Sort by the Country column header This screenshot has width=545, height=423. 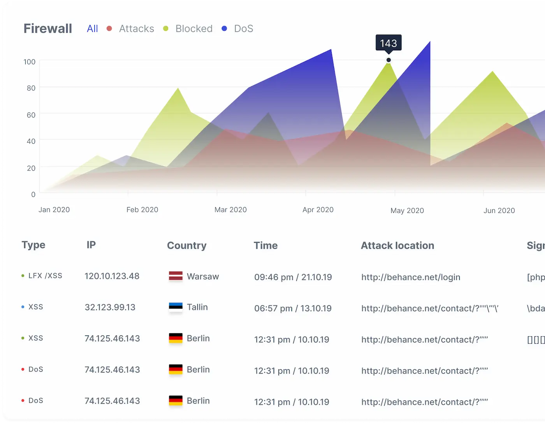186,246
